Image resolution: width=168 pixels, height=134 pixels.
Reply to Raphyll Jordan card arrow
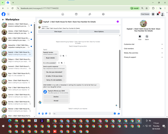click(x=64, y=56)
